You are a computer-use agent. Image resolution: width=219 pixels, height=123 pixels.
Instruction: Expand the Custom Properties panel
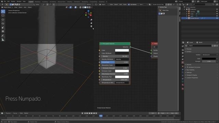[192, 78]
